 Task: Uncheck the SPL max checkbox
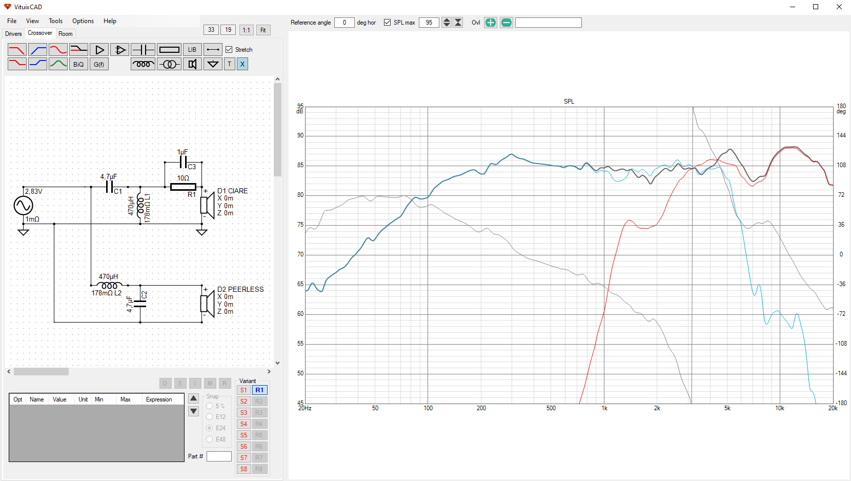coord(387,23)
